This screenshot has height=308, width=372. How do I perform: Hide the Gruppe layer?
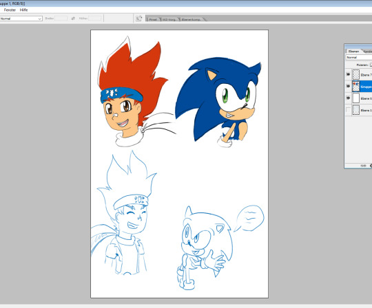click(x=348, y=87)
